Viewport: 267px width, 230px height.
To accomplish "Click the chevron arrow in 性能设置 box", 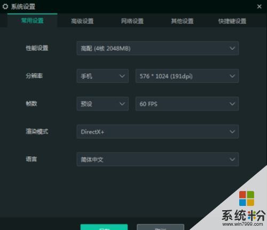I will (232, 48).
